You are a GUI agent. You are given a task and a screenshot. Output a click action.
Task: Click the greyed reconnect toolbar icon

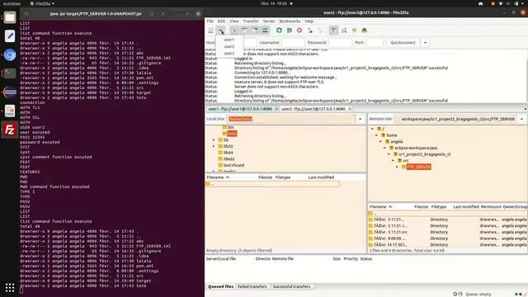click(x=320, y=31)
